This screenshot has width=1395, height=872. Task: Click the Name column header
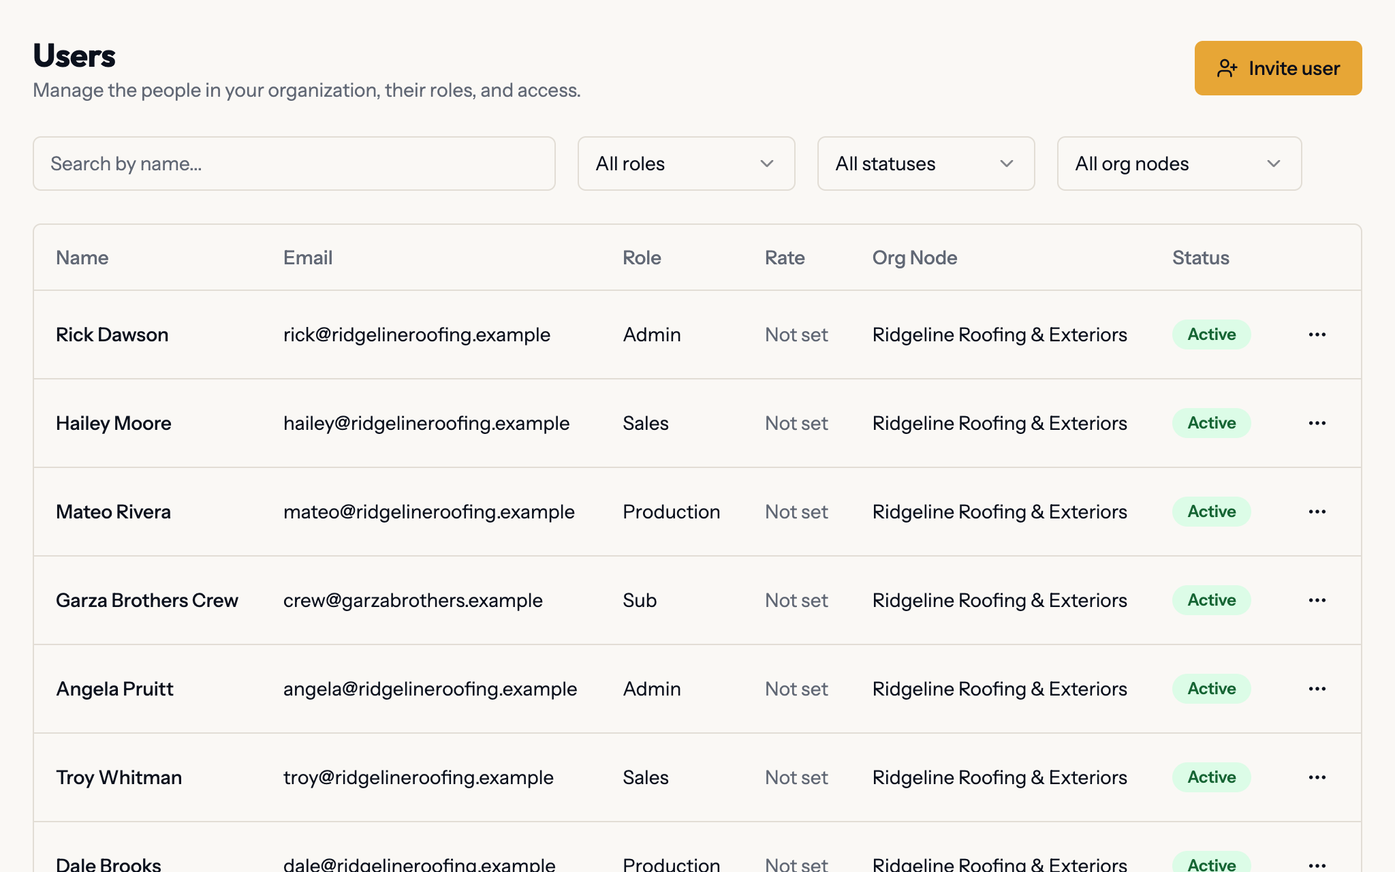point(82,258)
